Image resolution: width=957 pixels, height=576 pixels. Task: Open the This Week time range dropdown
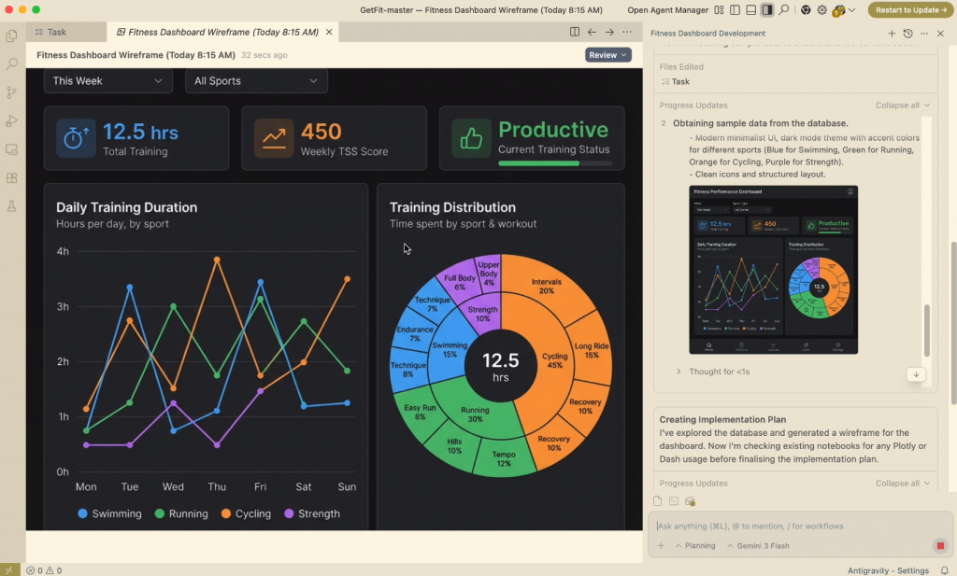107,81
